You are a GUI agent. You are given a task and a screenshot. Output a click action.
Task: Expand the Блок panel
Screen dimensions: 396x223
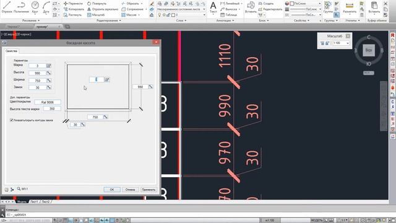coord(264,20)
